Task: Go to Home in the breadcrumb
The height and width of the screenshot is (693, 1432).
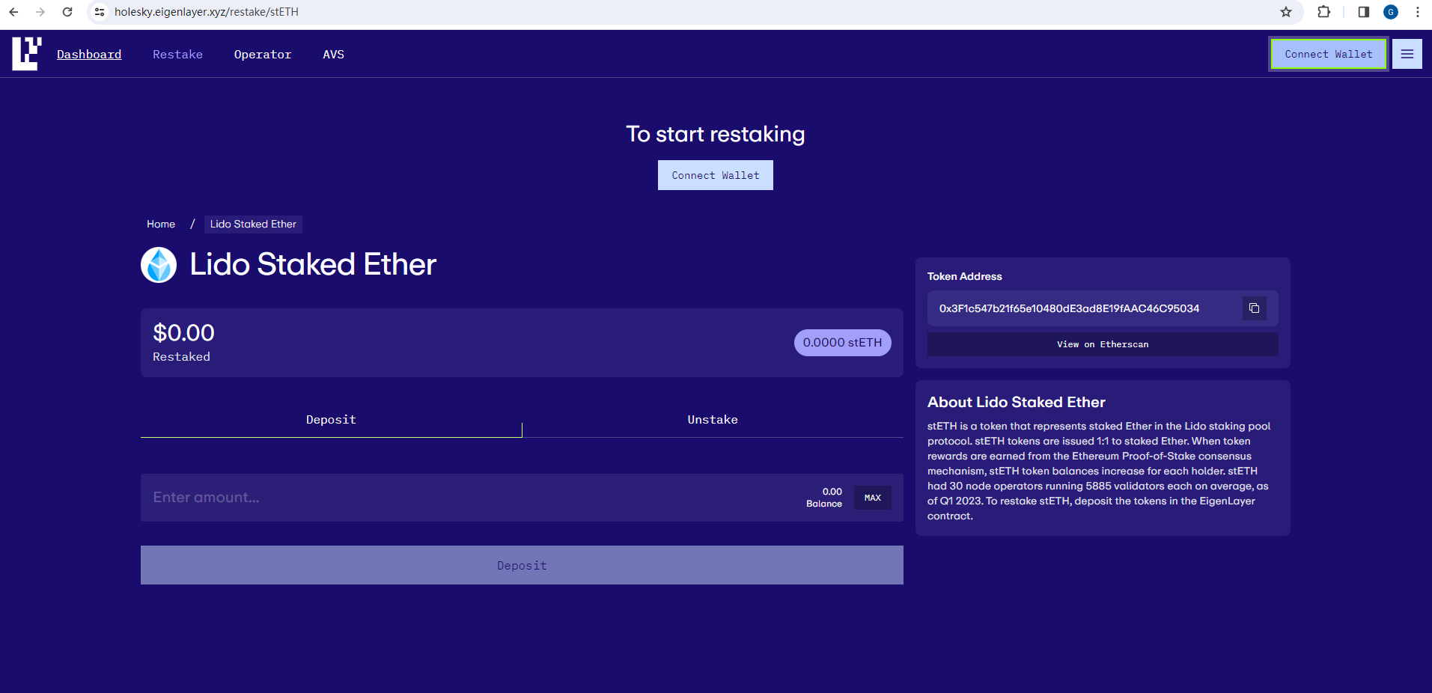Action: (x=161, y=224)
